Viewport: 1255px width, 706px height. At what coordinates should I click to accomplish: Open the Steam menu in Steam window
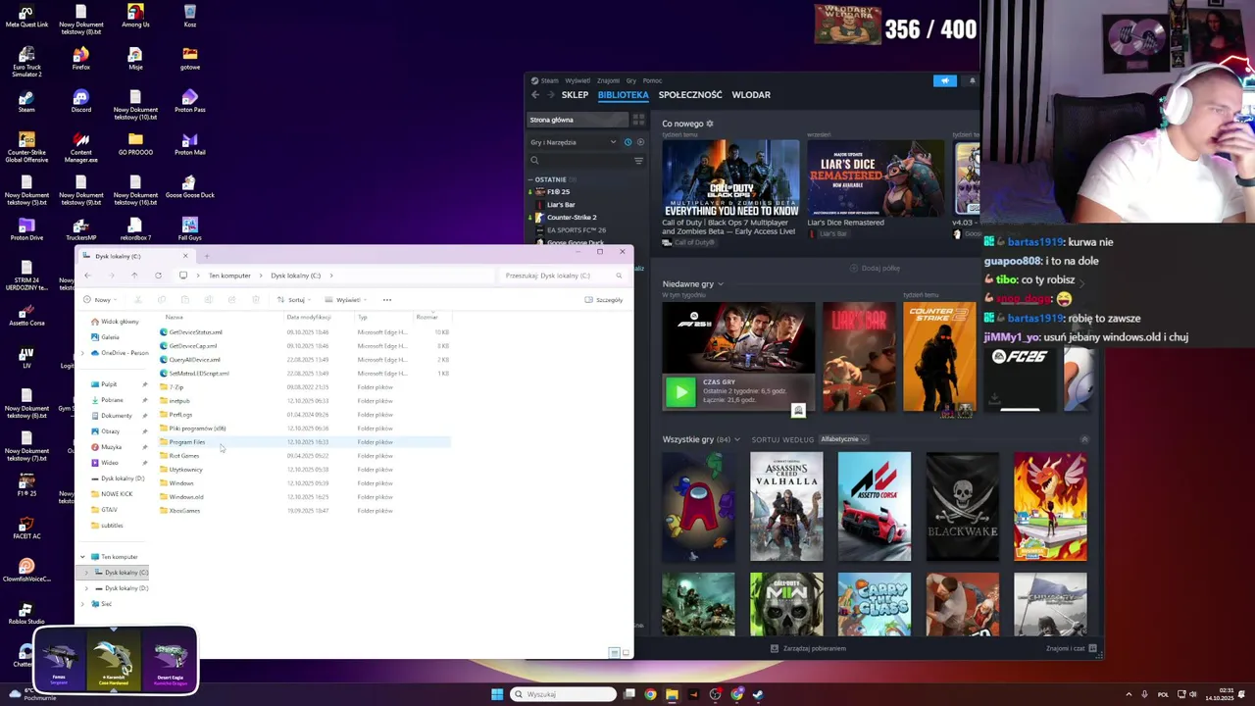click(x=549, y=80)
